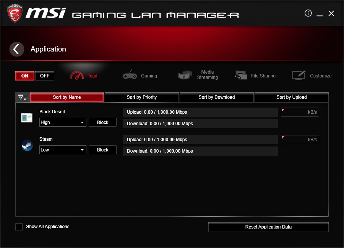Change Steam priority via its Low dropdown

click(x=62, y=150)
